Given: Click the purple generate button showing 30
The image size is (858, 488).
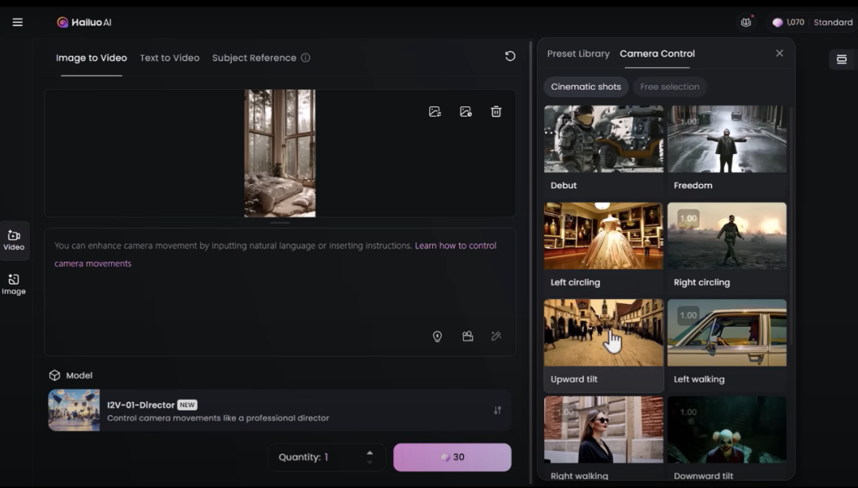Looking at the screenshot, I should [452, 457].
